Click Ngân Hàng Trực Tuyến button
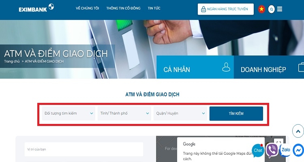The width and height of the screenshot is (304, 162). click(226, 9)
